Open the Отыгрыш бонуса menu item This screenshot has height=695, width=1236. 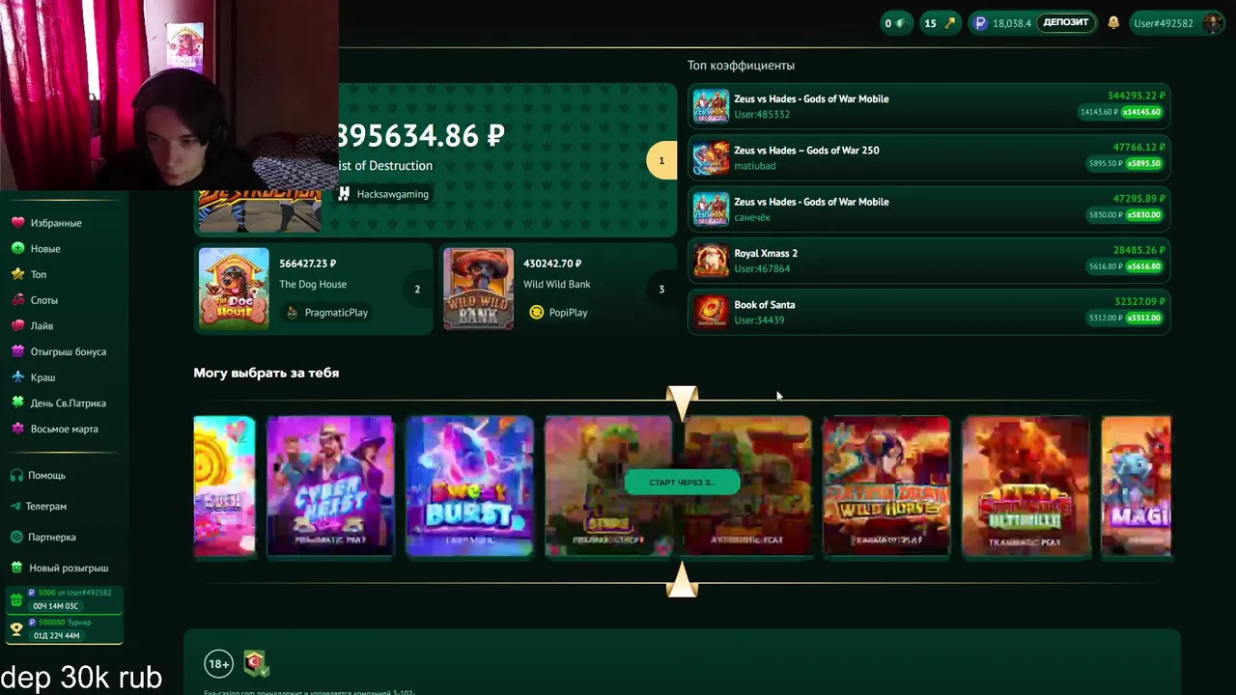(x=69, y=351)
